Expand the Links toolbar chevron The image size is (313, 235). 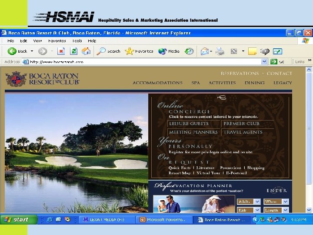(310, 60)
